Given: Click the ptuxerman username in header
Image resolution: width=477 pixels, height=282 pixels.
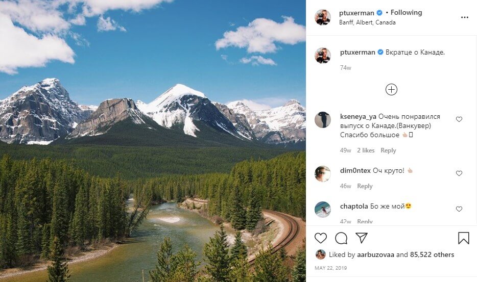Looking at the screenshot, I should [x=356, y=13].
